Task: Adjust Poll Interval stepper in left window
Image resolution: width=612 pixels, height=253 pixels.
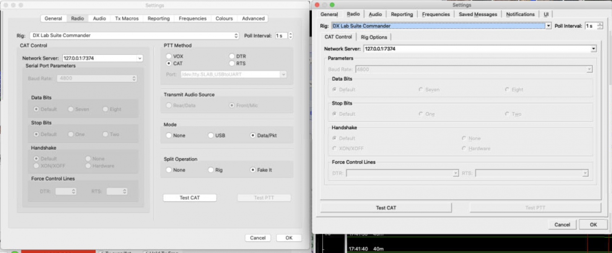Action: pos(290,36)
